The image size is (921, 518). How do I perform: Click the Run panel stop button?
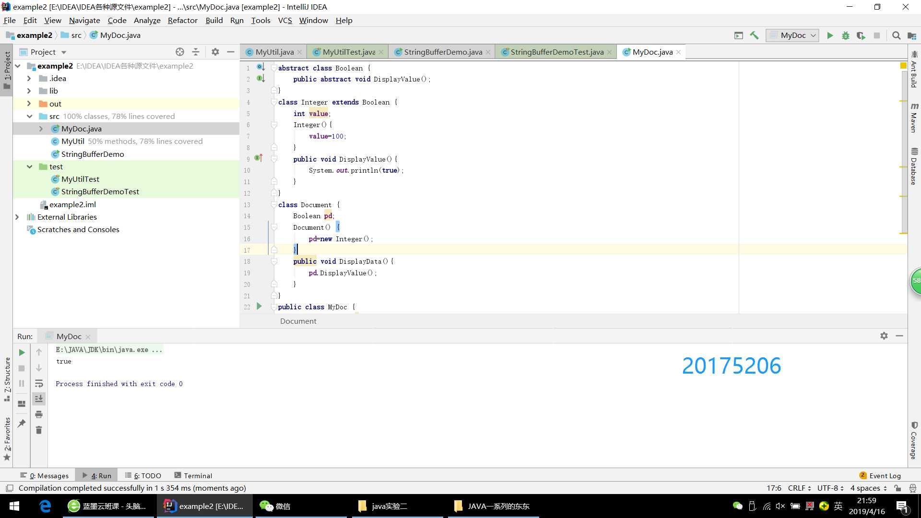(x=22, y=368)
